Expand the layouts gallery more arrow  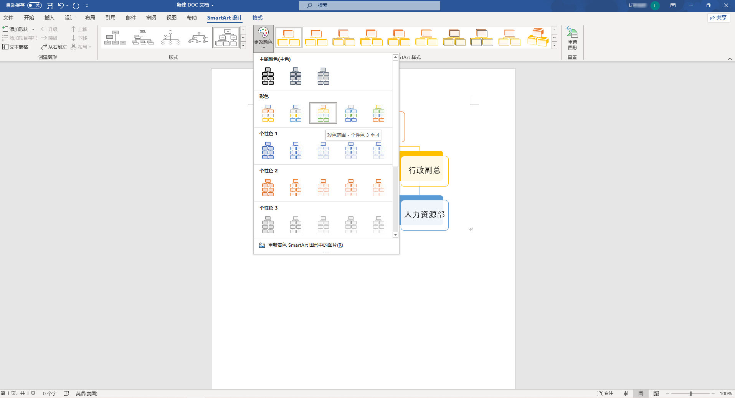pos(243,45)
